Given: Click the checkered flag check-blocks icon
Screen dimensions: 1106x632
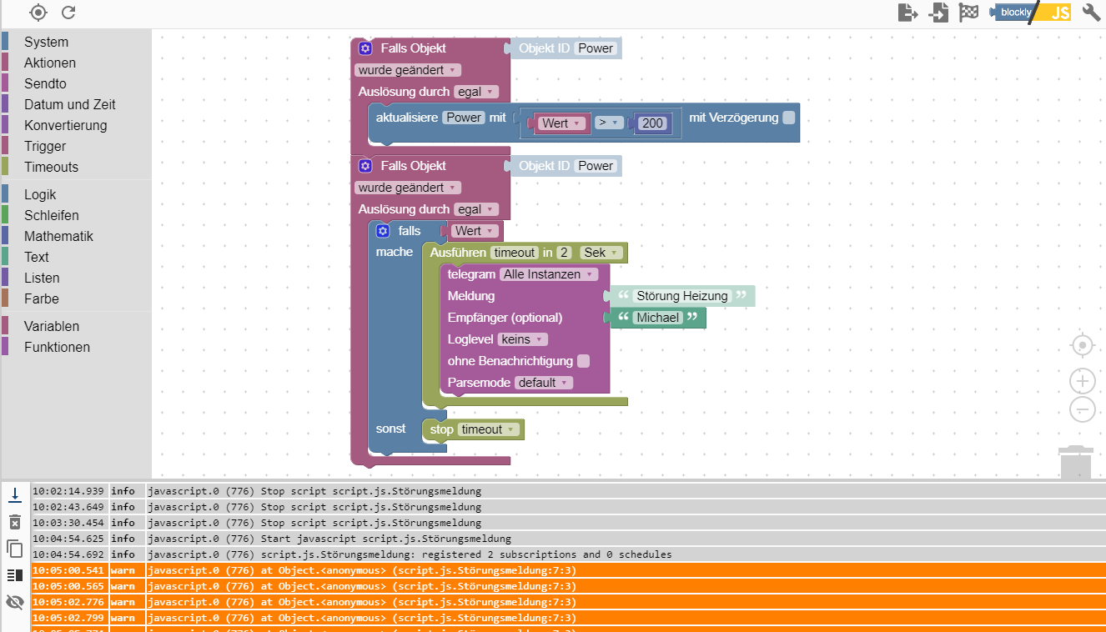Looking at the screenshot, I should [x=968, y=13].
